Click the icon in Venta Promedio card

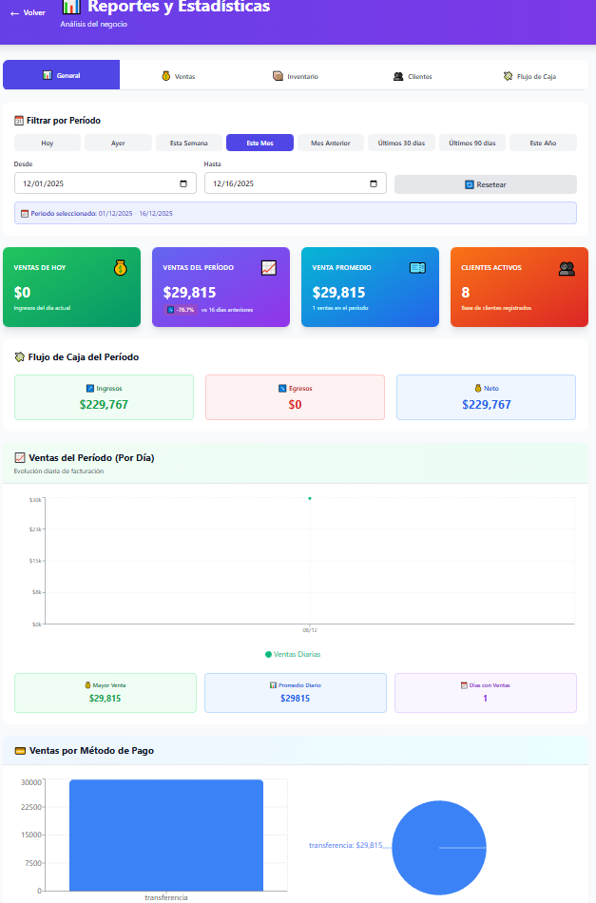click(x=417, y=268)
